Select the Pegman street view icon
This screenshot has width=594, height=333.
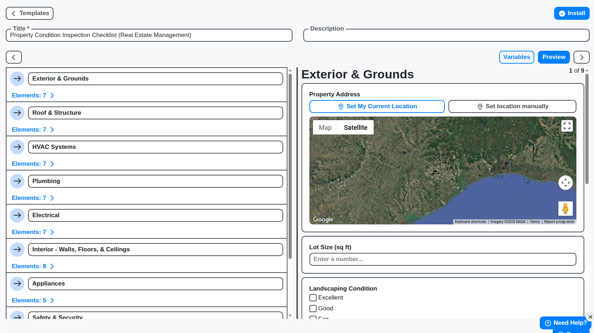tap(566, 208)
